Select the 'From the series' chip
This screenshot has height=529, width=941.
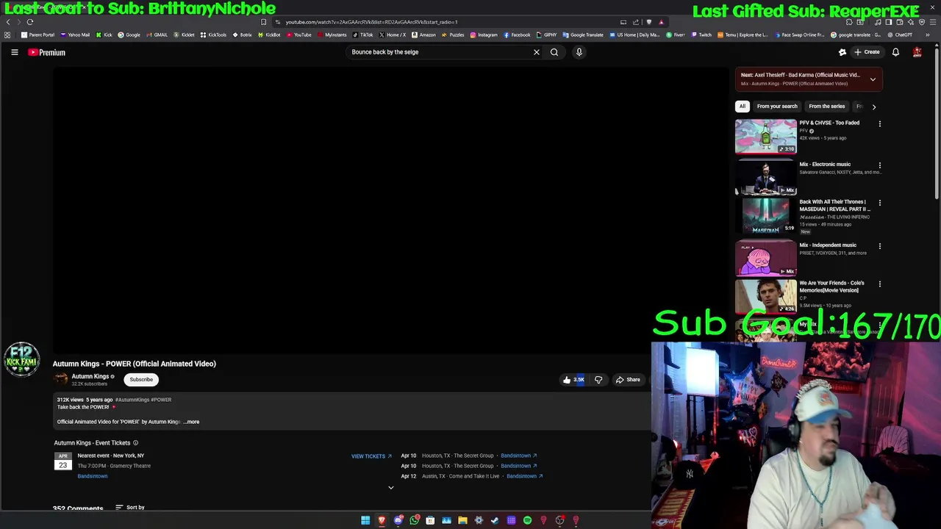(827, 107)
